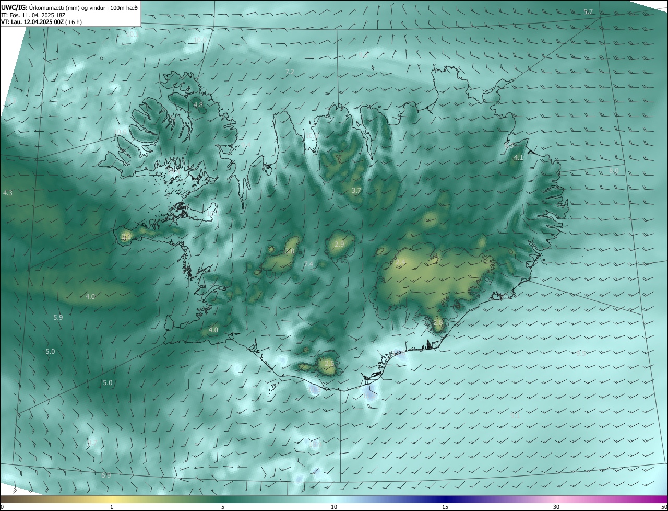
Task: Click the color scale tick label 50
Action: tap(663, 507)
